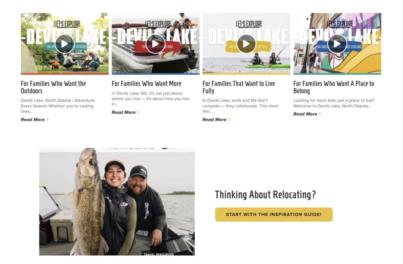403x264 pixels.
Task: Play the Live Fully kayak video
Action: [x=246, y=44]
